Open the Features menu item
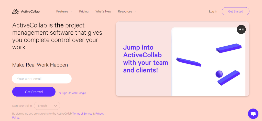 click(62, 11)
